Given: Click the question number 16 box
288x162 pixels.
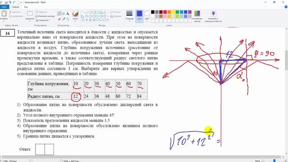Looking at the screenshot, I should 8,33.
